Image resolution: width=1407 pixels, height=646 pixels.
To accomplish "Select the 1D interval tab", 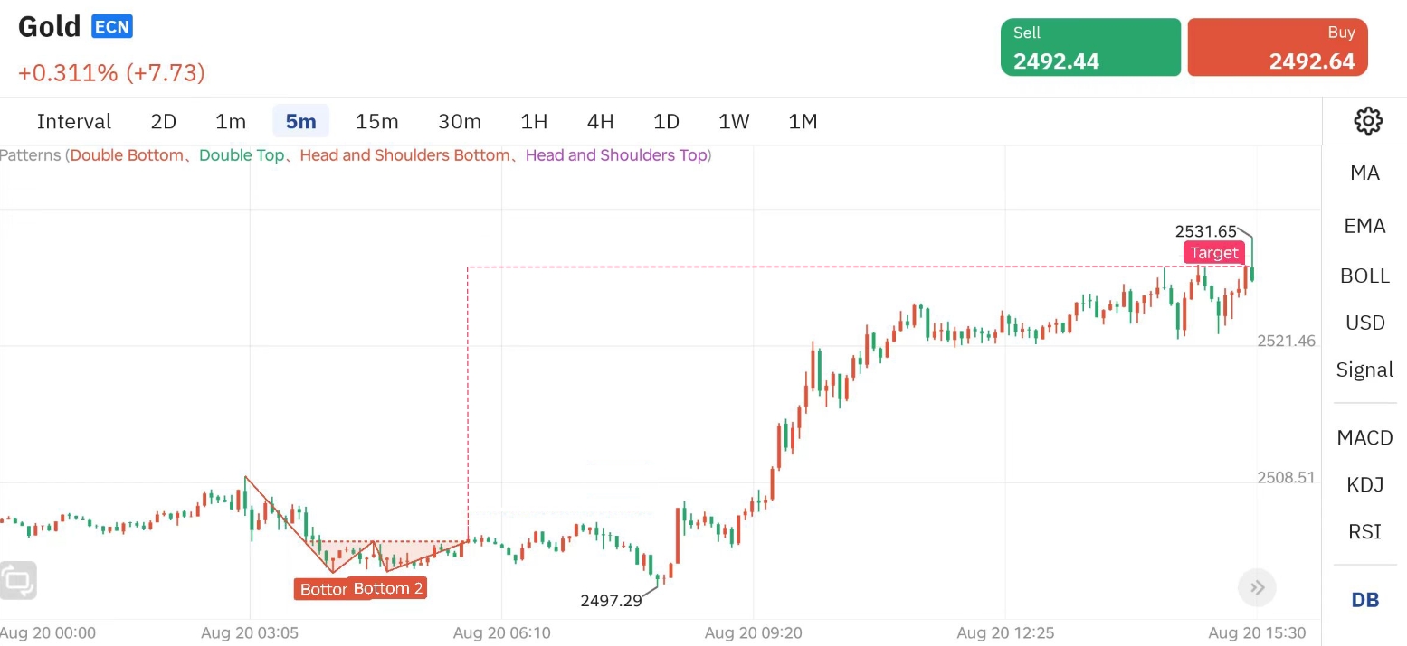I will [666, 121].
